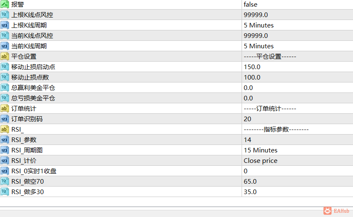Click the ab string icon beside 平仓设置
Screen dimensions: 353x217
(x=5, y=56)
